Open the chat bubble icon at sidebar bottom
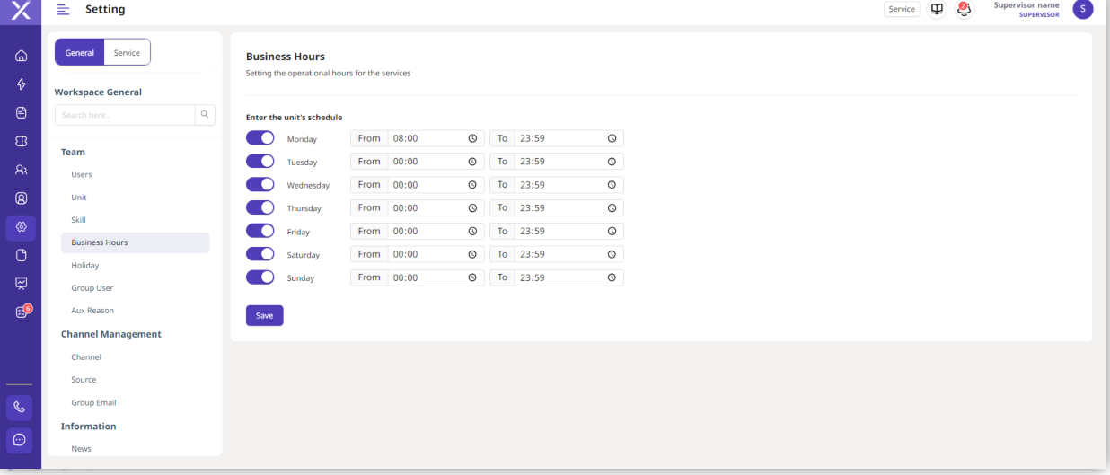Viewport: 1110px width, 475px height. tap(21, 440)
